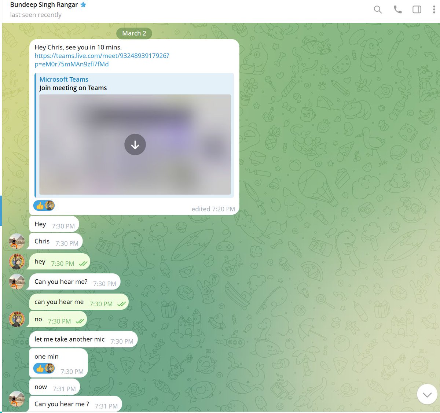This screenshot has height=413, width=440.
Task: Open the Bundeep Singh Rangar chat header name
Action: point(44,5)
